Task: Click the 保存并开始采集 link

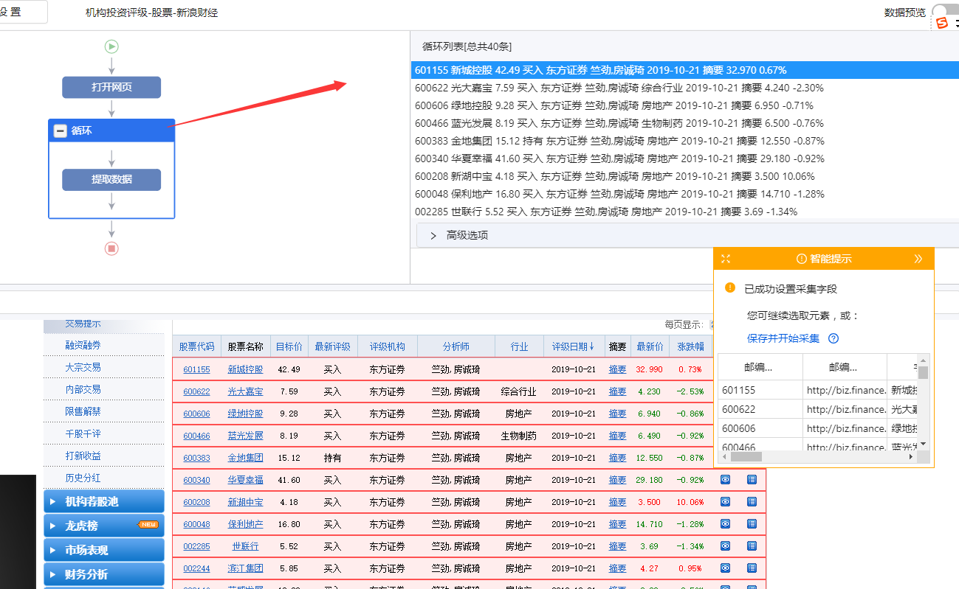Action: click(783, 338)
